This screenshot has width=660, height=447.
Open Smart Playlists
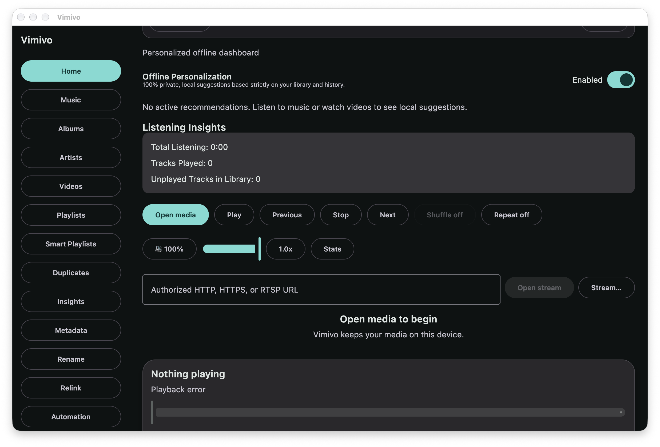click(71, 244)
